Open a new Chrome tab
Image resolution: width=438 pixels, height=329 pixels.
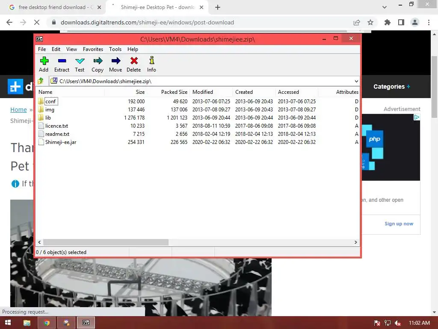pyautogui.click(x=218, y=7)
